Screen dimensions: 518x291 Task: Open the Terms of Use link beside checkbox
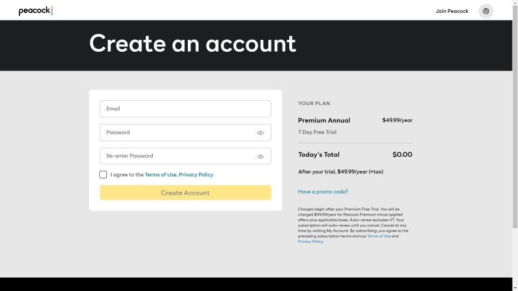161,175
